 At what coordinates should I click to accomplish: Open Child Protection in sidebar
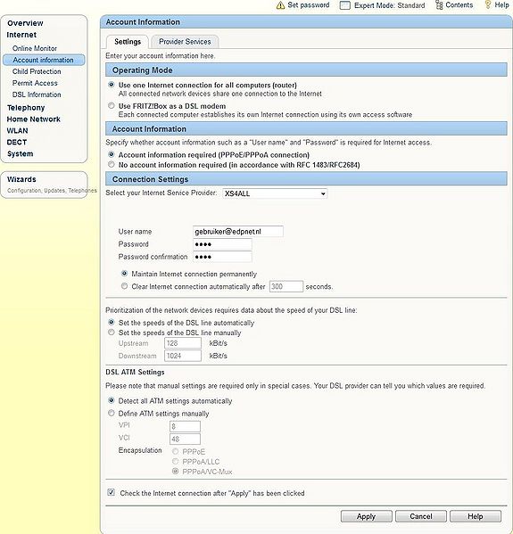pyautogui.click(x=37, y=71)
